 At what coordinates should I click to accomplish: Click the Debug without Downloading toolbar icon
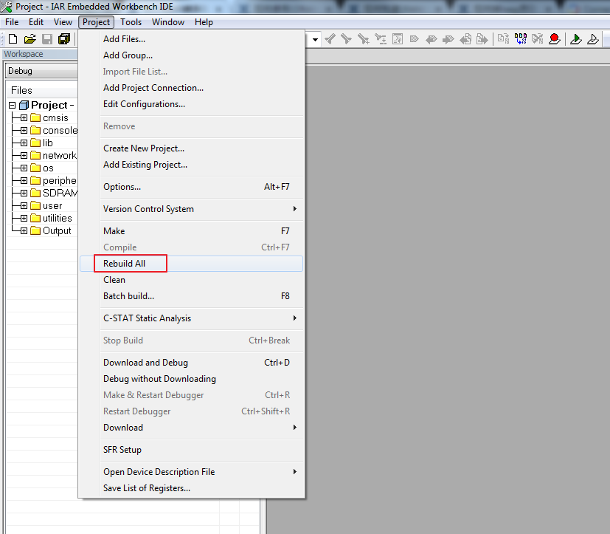click(593, 39)
